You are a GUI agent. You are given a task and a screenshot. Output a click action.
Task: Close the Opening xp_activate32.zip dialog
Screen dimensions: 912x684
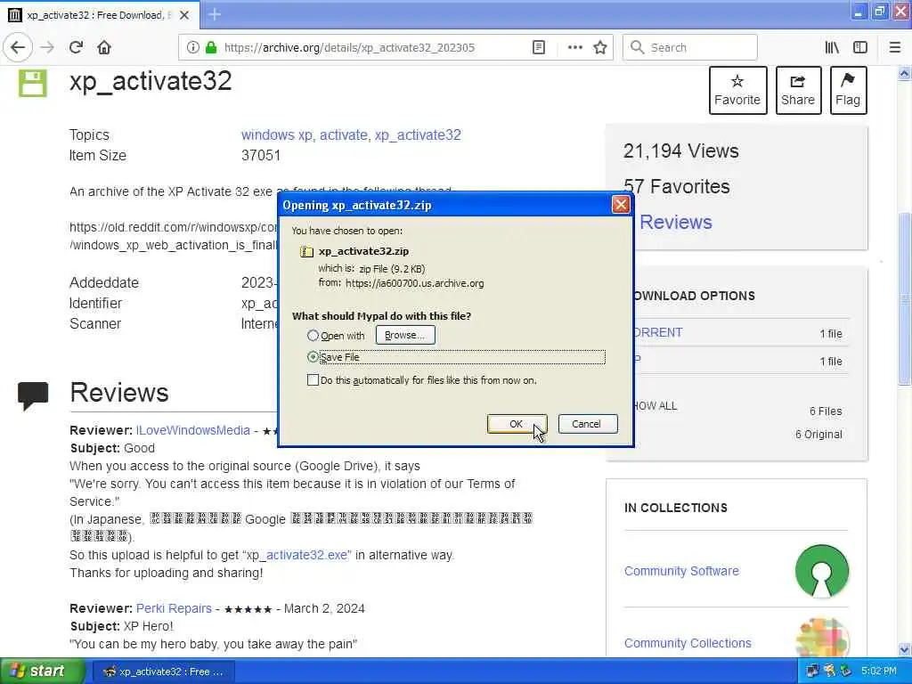coord(621,205)
